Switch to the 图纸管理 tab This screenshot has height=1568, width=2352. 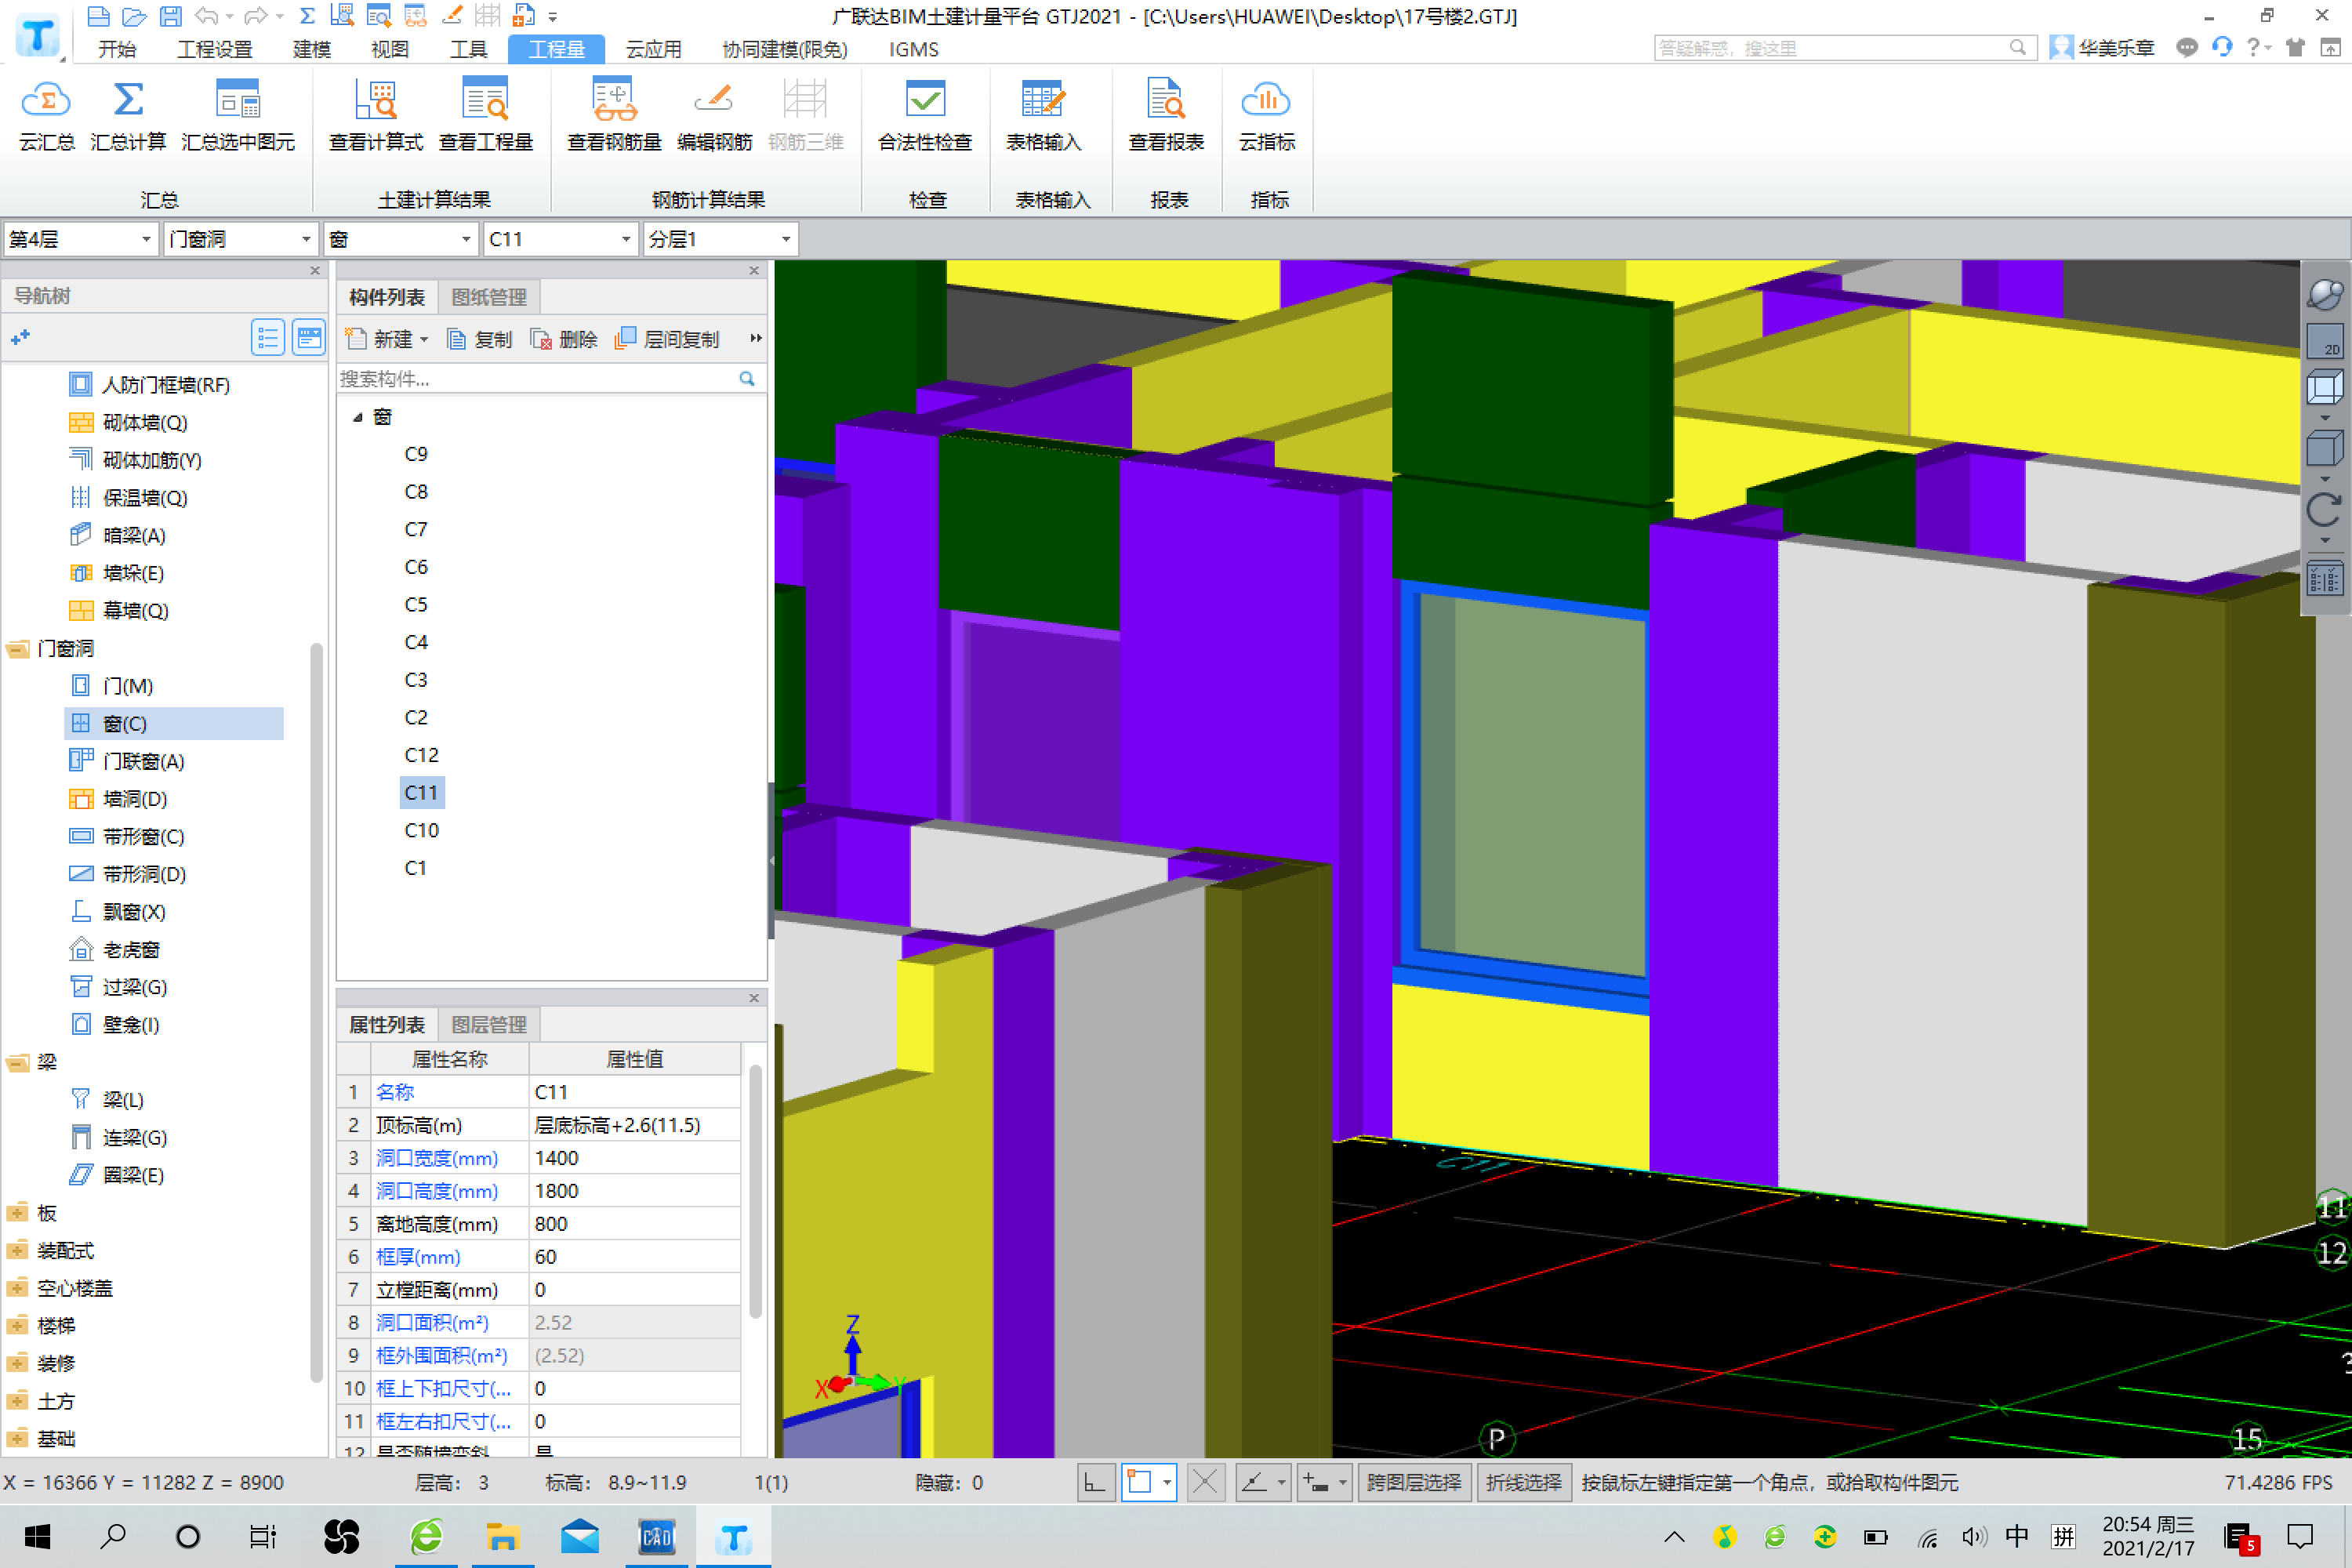pyautogui.click(x=489, y=297)
